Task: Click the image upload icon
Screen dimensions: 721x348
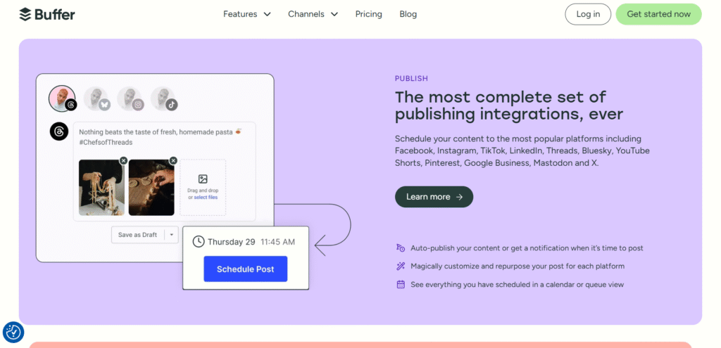Action: (203, 179)
